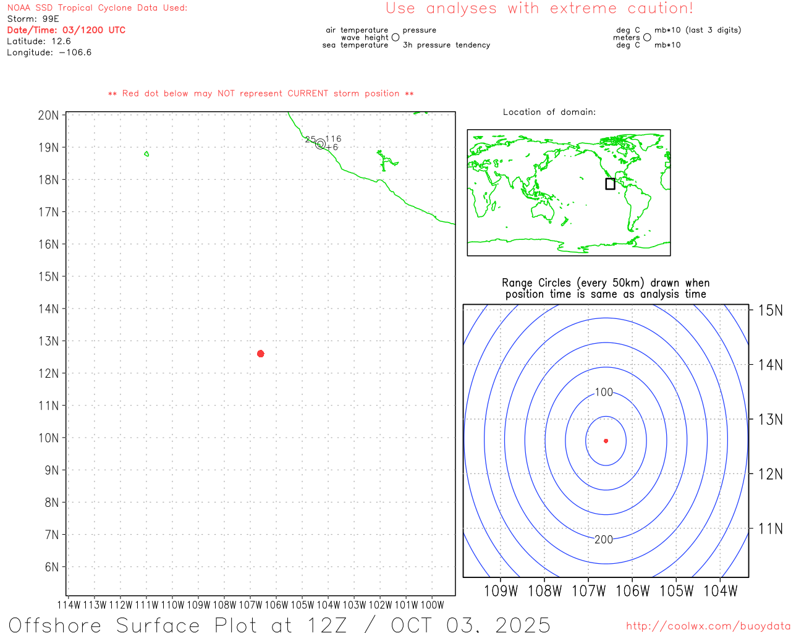Click the 'wave height' legend label
The height and width of the screenshot is (633, 791).
pos(365,38)
